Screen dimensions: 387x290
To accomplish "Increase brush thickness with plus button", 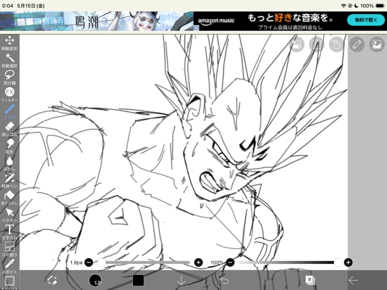I will tap(199, 263).
